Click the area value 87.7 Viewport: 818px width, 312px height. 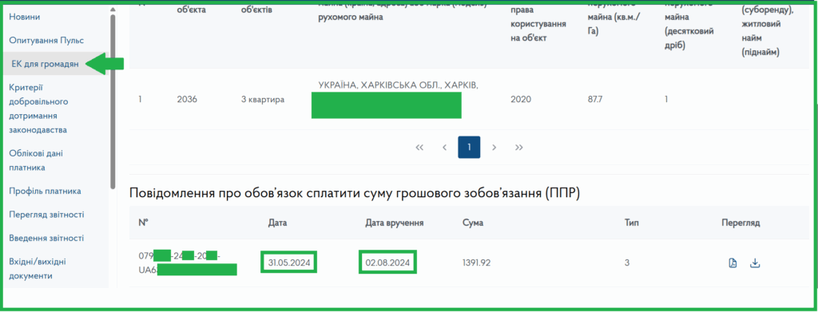point(595,99)
